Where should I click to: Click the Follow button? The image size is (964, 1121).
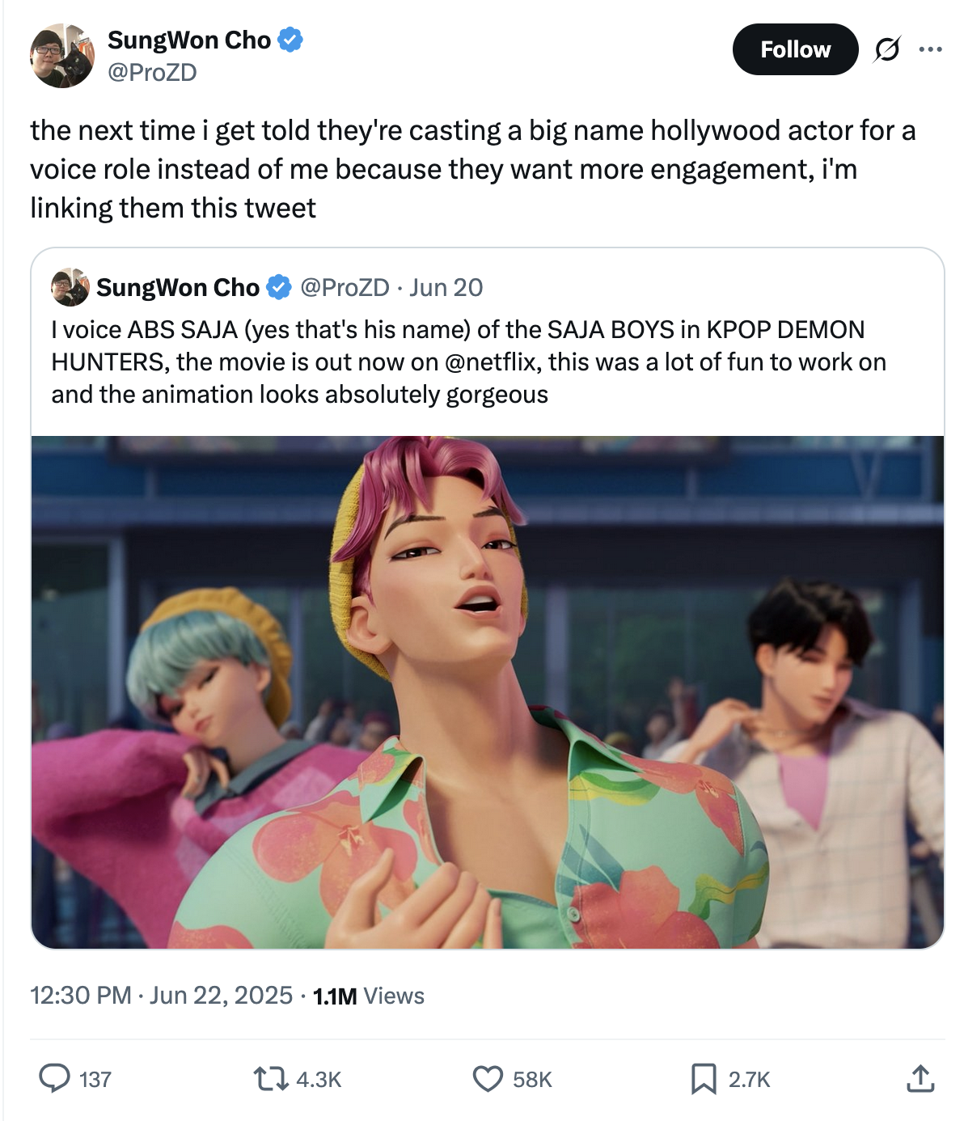click(x=795, y=50)
